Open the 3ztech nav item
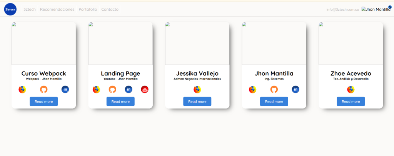 [30, 10]
